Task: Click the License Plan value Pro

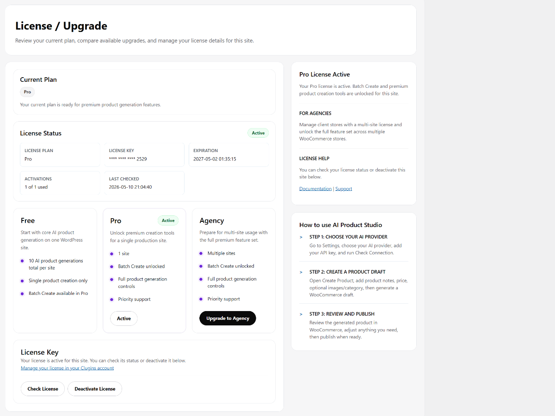Action: (28, 159)
